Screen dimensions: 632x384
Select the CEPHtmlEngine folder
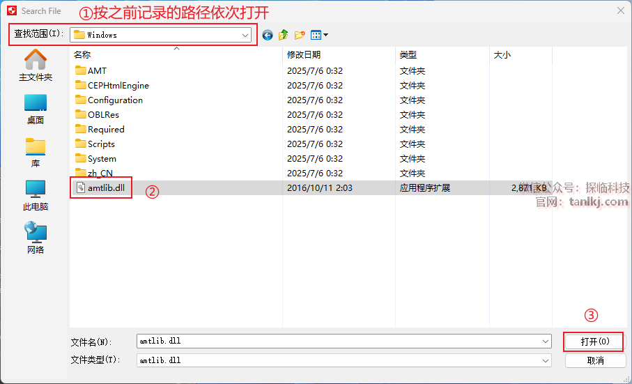(x=112, y=86)
